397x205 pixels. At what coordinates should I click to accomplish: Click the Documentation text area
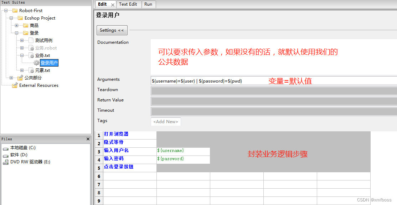tap(274, 57)
